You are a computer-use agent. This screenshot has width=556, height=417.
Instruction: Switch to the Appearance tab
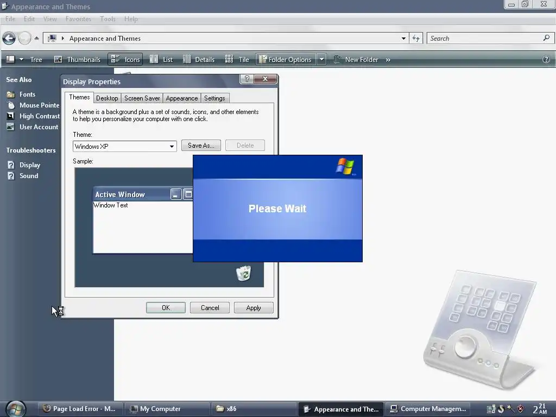click(x=181, y=98)
